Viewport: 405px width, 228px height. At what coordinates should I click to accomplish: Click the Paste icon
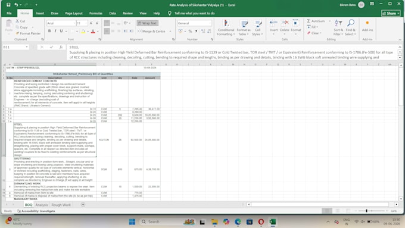9,24
